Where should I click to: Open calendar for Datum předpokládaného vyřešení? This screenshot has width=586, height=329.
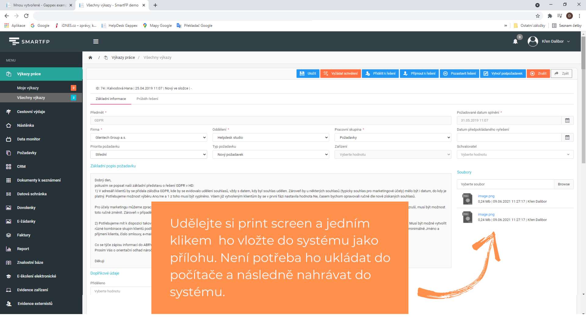[567, 137]
